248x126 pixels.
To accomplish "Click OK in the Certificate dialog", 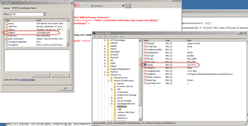I will coord(65,88).
